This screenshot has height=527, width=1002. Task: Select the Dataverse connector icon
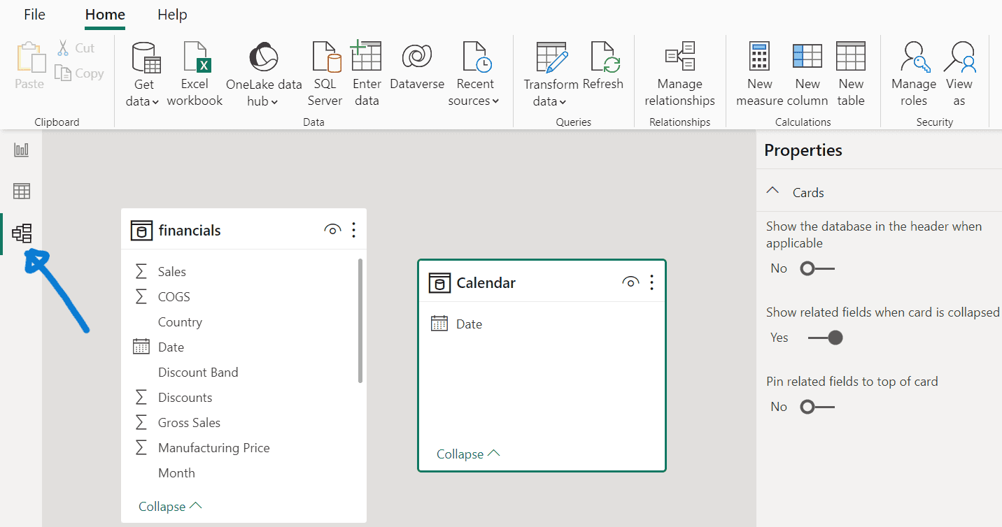click(416, 57)
